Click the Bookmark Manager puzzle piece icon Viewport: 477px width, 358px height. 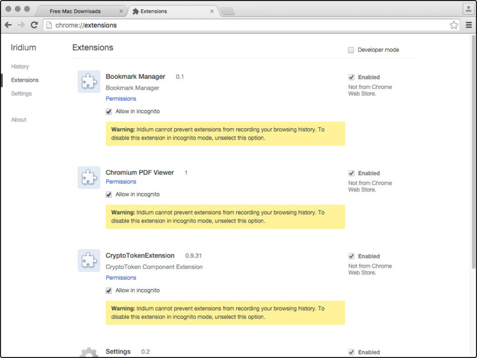[x=89, y=81]
